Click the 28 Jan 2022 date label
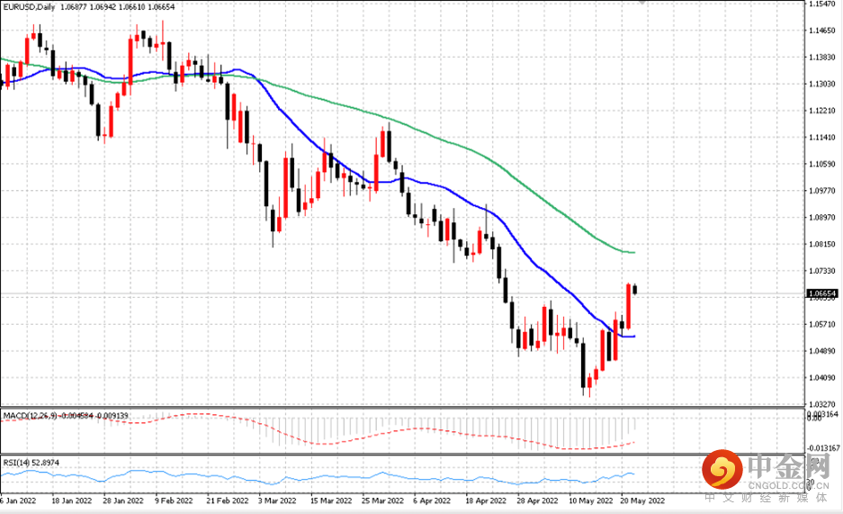Viewport: 843px width, 514px height. point(123,500)
